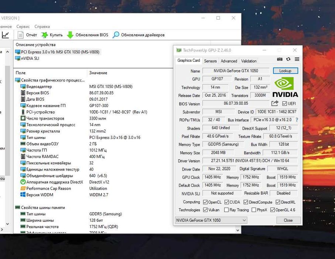
Task: Click the GPU-Z title bar app icon
Action: tap(179, 50)
